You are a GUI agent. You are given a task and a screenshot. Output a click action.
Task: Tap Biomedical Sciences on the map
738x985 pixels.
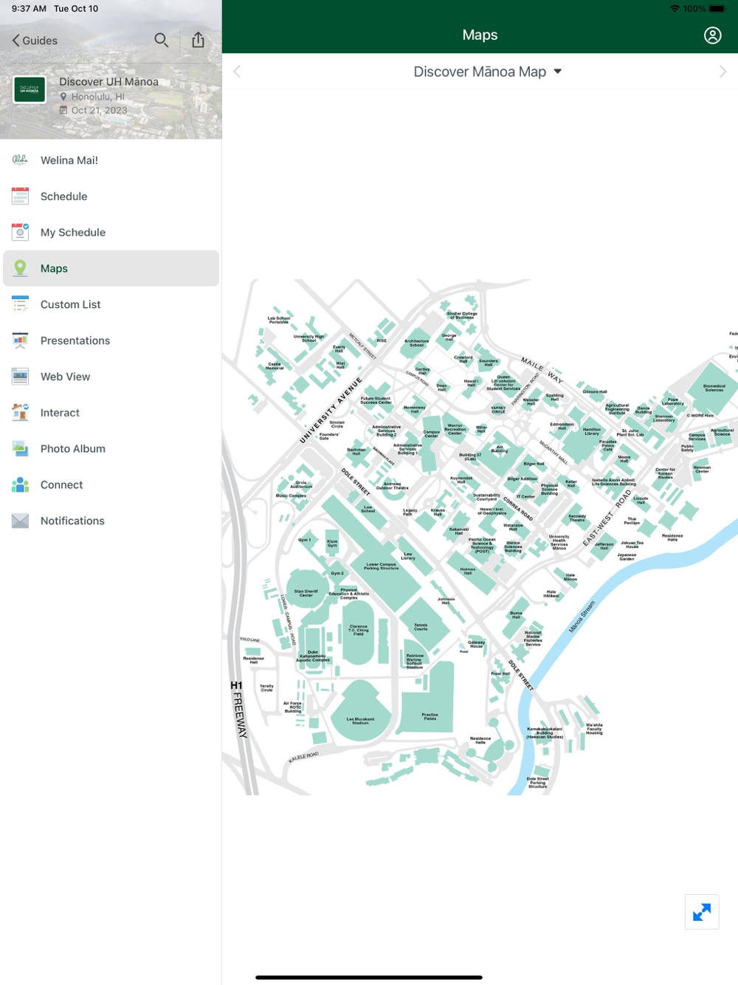tap(714, 388)
